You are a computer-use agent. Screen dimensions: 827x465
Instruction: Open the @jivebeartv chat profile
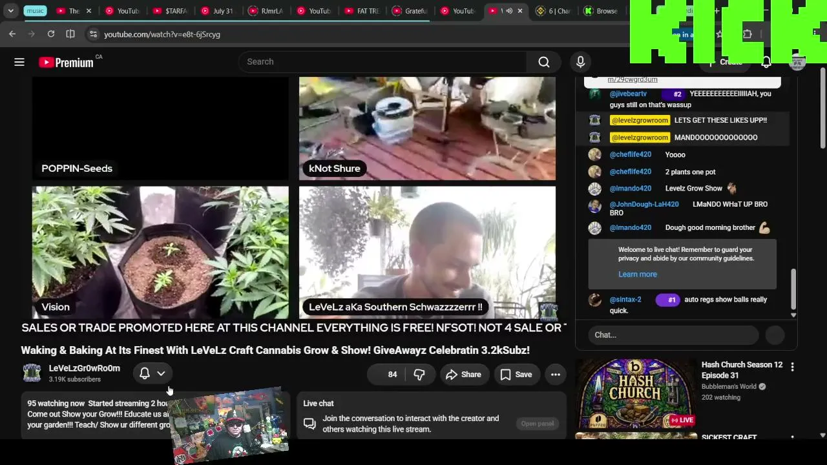coord(628,94)
